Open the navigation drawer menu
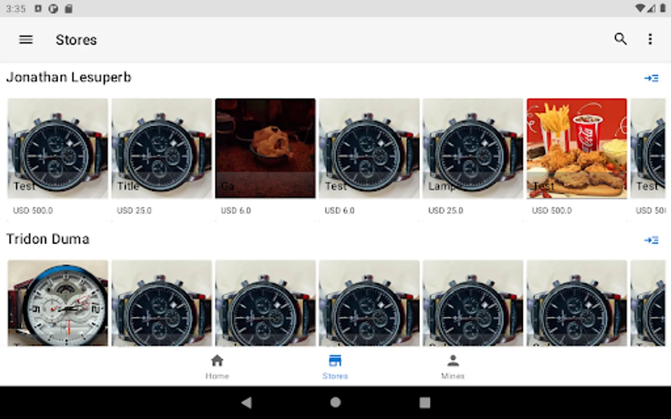 point(26,40)
